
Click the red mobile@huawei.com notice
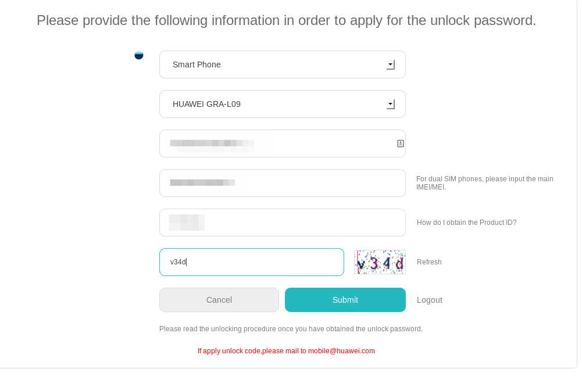[286, 351]
